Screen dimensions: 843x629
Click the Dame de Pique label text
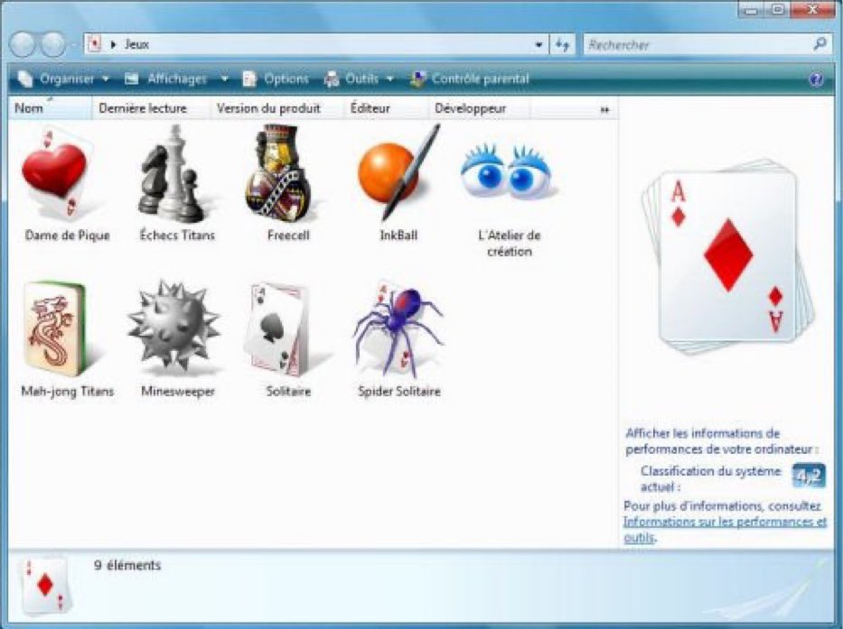[67, 236]
